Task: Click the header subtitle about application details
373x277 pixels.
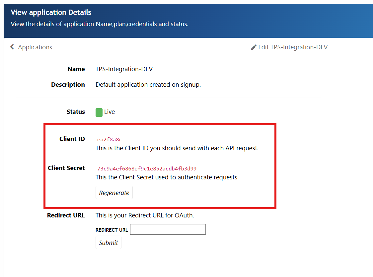Action: (100, 24)
